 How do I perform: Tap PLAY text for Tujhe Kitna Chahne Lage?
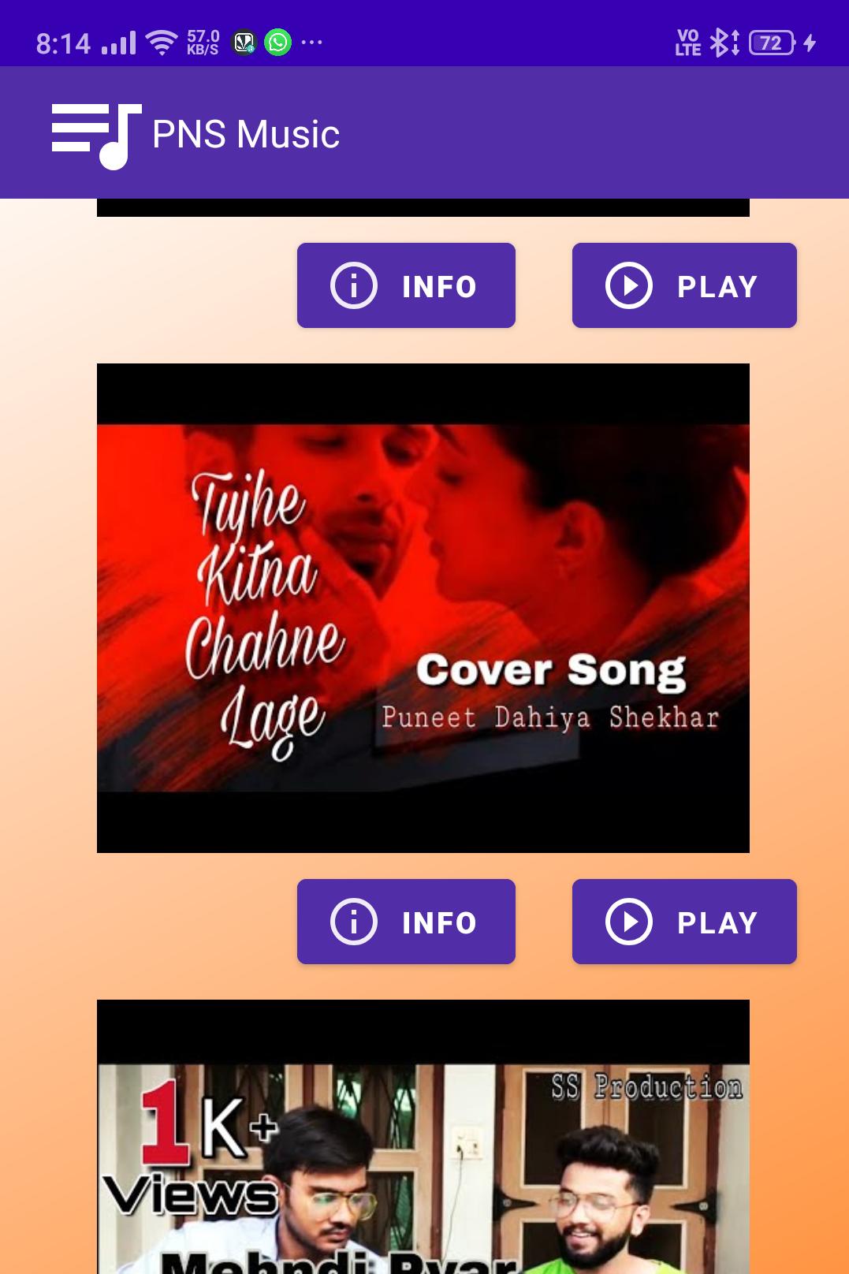pos(717,923)
